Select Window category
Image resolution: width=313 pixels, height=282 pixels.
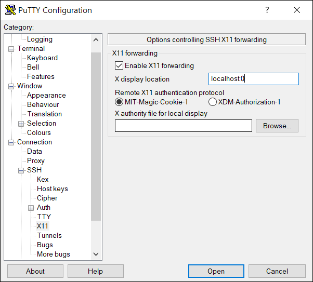(x=30, y=86)
